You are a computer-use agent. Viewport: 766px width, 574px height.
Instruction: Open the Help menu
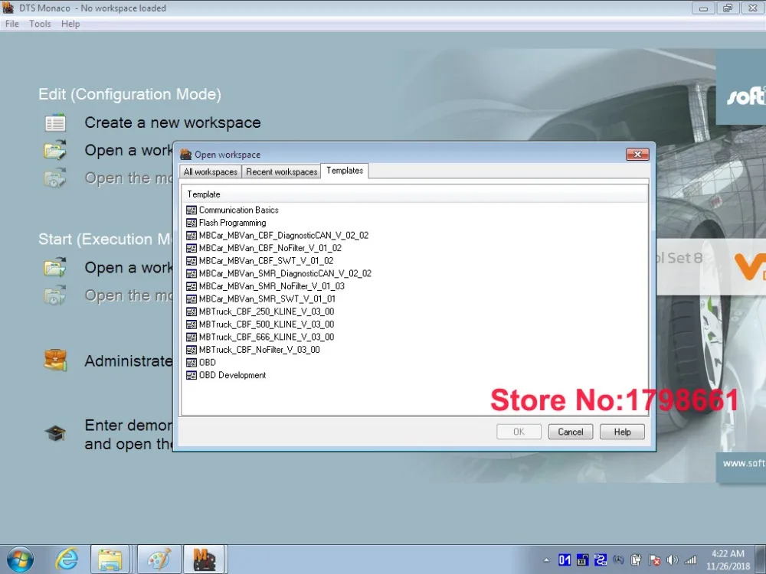pyautogui.click(x=70, y=24)
